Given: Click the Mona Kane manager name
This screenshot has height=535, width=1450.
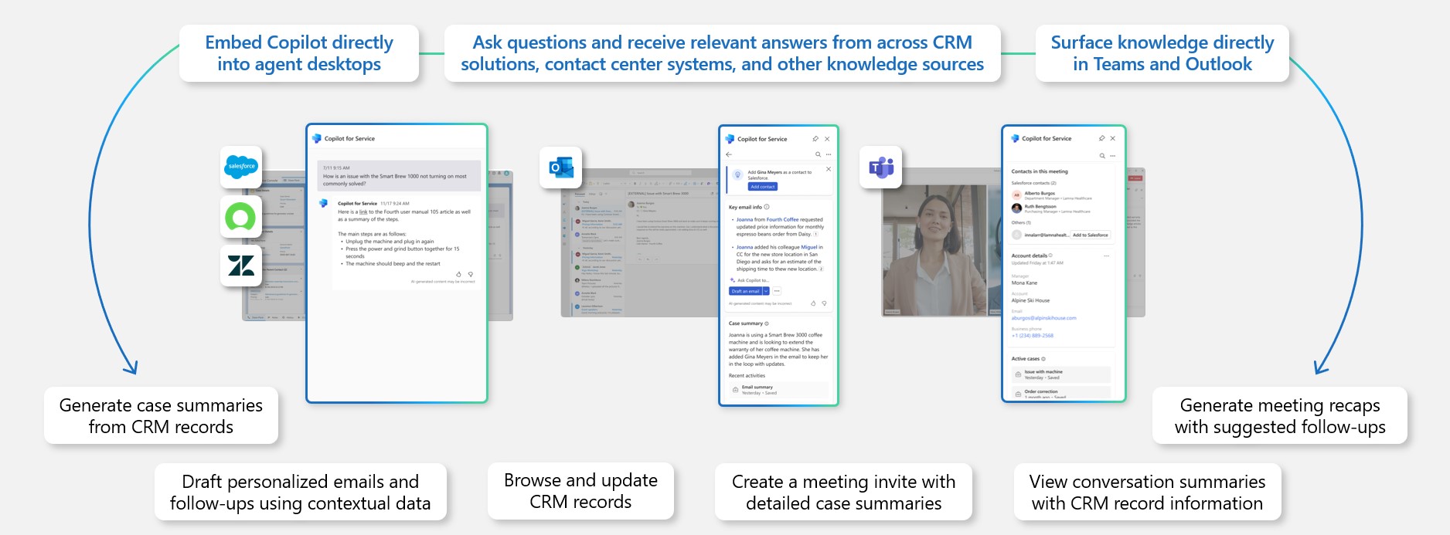Looking at the screenshot, I should (1024, 283).
